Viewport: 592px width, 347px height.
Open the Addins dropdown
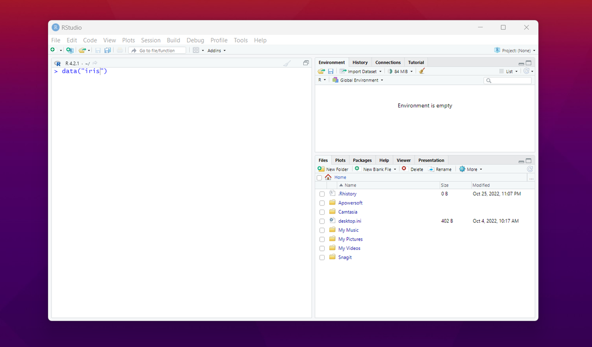pyautogui.click(x=216, y=50)
